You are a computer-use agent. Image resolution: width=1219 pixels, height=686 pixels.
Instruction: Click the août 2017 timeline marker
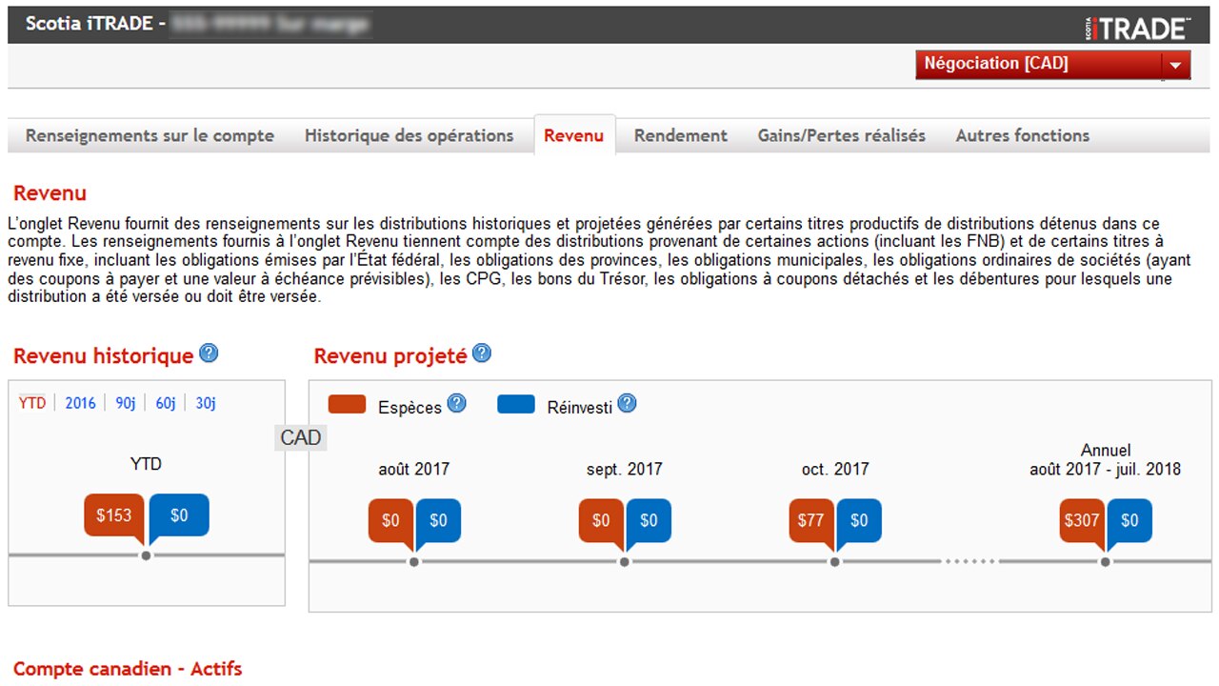(x=413, y=562)
